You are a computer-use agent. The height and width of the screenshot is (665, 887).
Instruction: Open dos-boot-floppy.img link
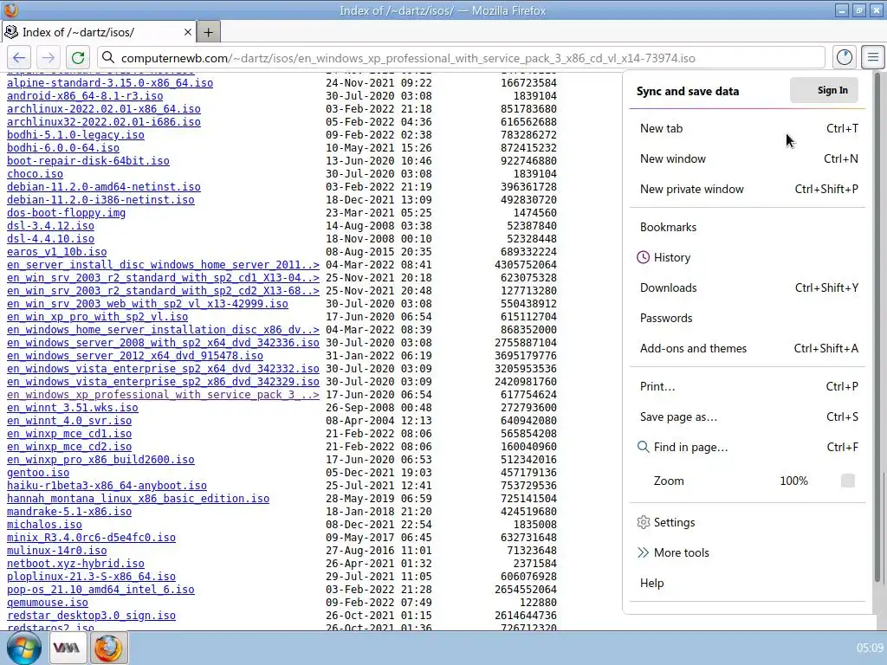66,213
